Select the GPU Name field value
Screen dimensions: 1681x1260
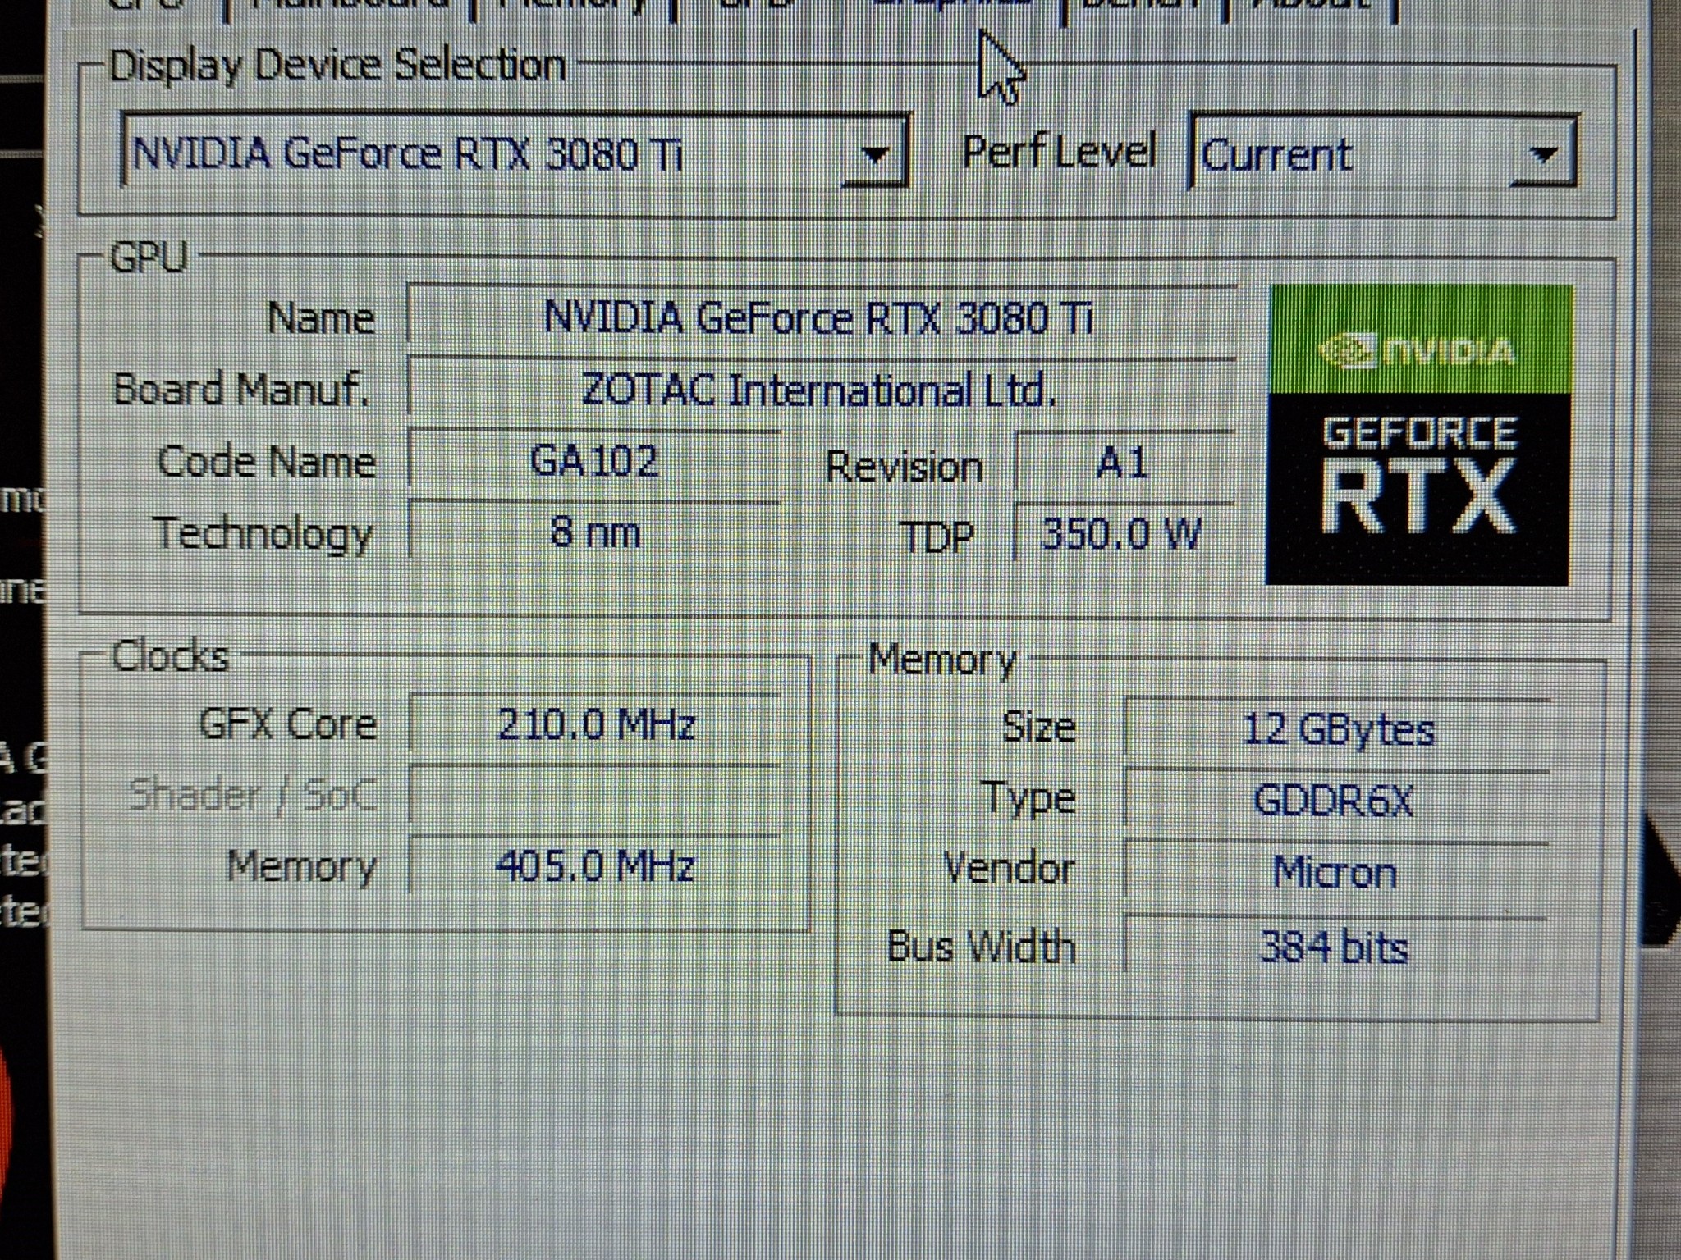click(822, 317)
